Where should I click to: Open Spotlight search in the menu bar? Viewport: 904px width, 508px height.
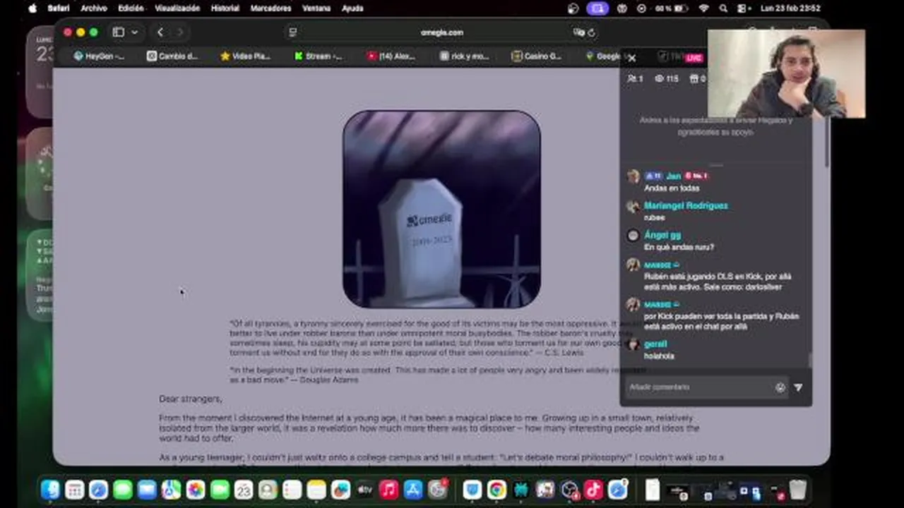pyautogui.click(x=723, y=8)
